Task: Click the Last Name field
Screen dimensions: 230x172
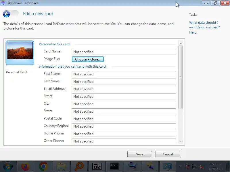Action: pos(124,82)
